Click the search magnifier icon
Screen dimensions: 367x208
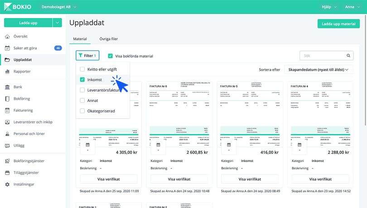point(348,56)
